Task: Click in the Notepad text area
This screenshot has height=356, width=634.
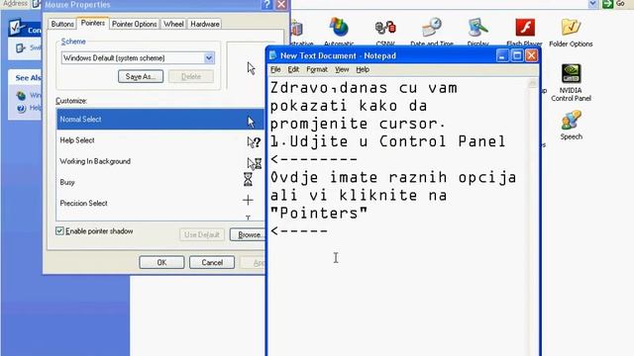Action: point(398,218)
